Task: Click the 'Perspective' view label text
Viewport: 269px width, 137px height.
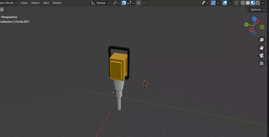Action: (x=9, y=17)
